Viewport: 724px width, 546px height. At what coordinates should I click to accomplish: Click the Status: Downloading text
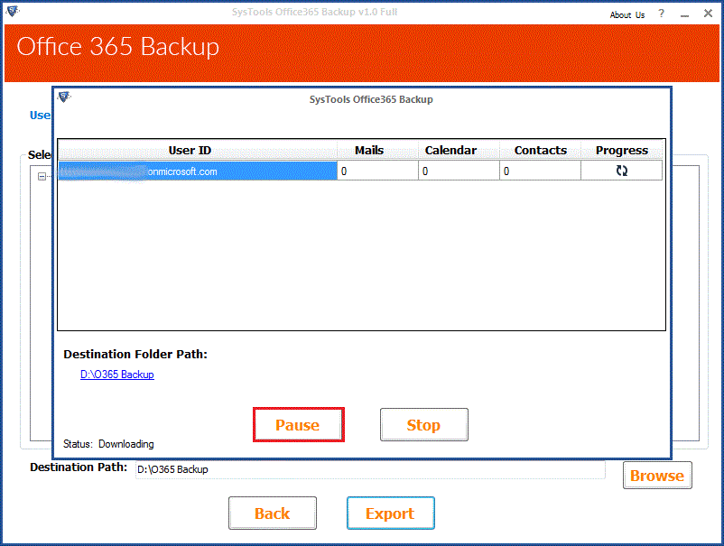coord(108,444)
